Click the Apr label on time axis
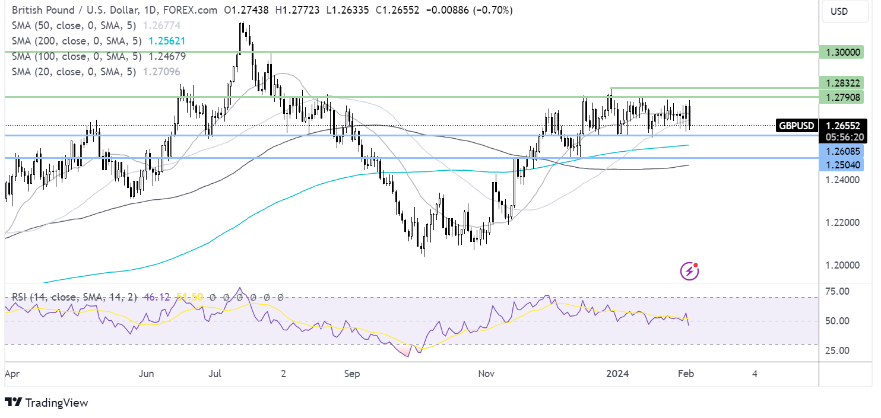The height and width of the screenshot is (418, 881). click(x=12, y=374)
